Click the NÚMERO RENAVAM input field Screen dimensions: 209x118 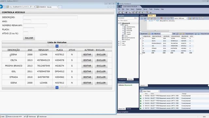[x=35, y=26]
